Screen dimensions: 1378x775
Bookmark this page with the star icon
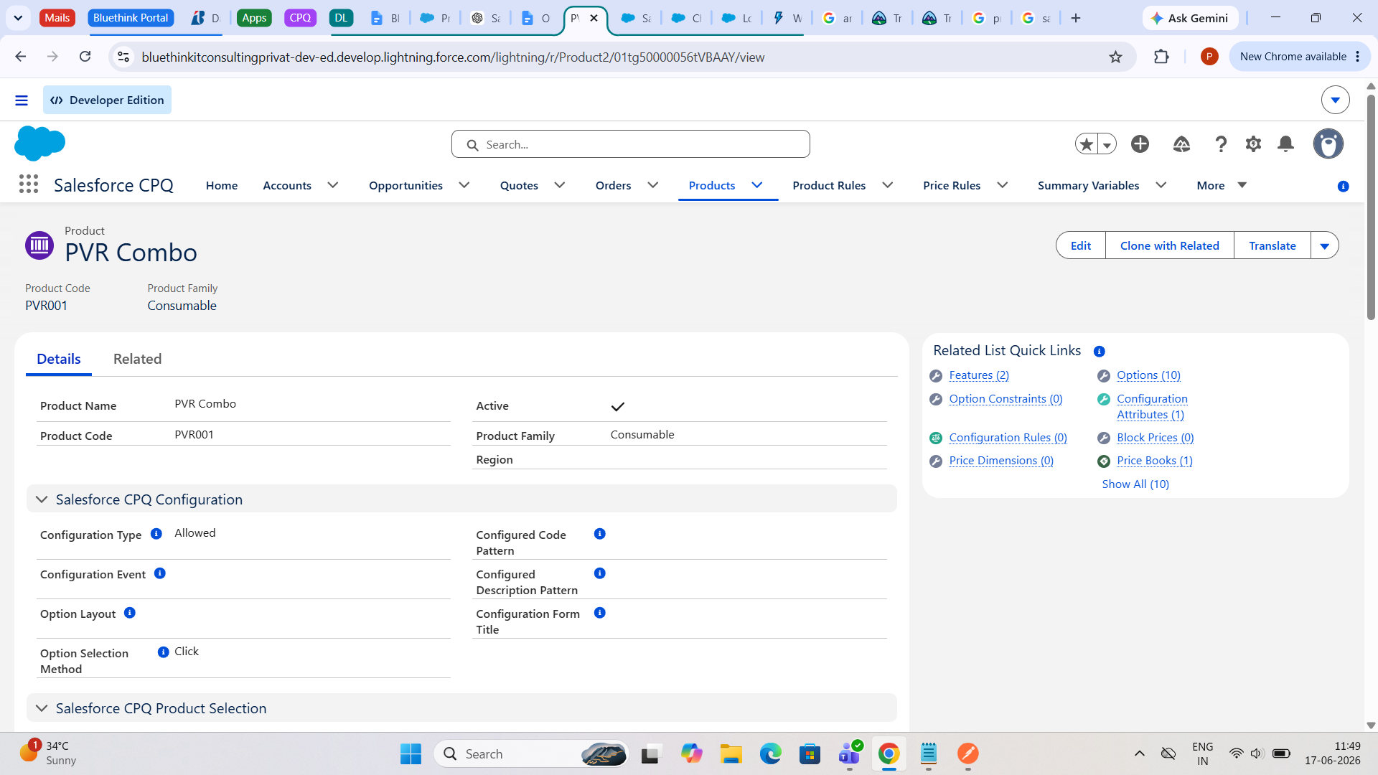(x=1115, y=57)
